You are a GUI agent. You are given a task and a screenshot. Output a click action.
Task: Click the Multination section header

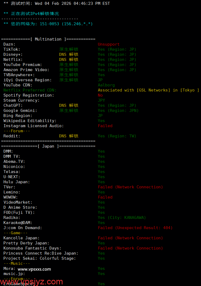(x=48, y=39)
